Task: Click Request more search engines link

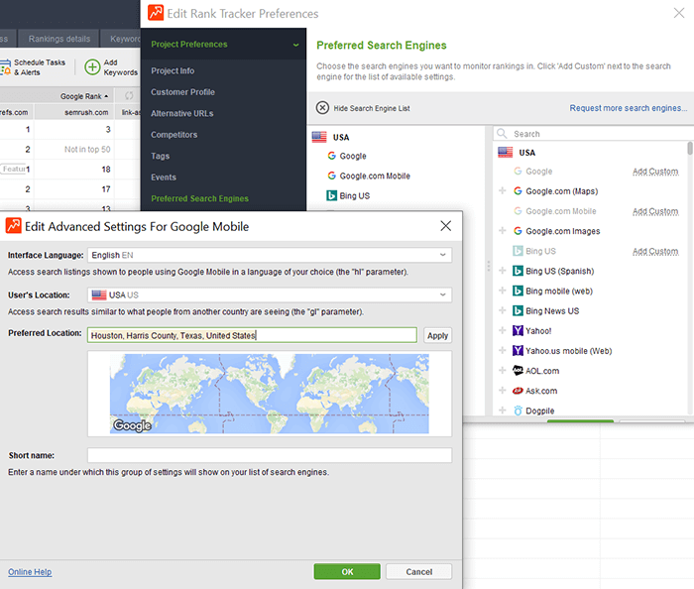Action: [628, 108]
